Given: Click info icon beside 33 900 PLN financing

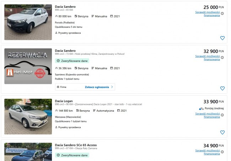Looking at the screenshot, I should tap(222, 115).
